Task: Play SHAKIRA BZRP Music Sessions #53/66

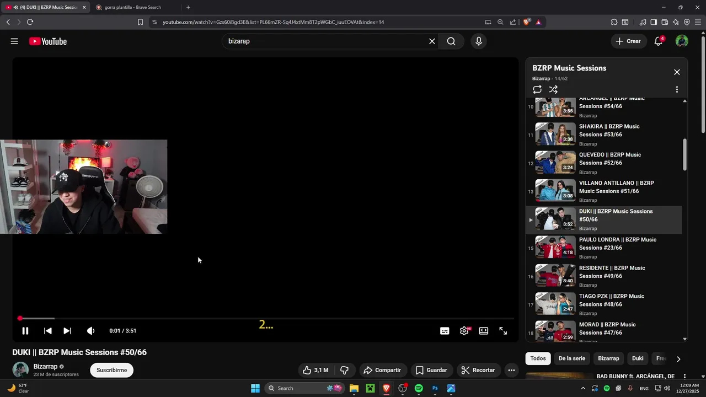Action: [604, 135]
